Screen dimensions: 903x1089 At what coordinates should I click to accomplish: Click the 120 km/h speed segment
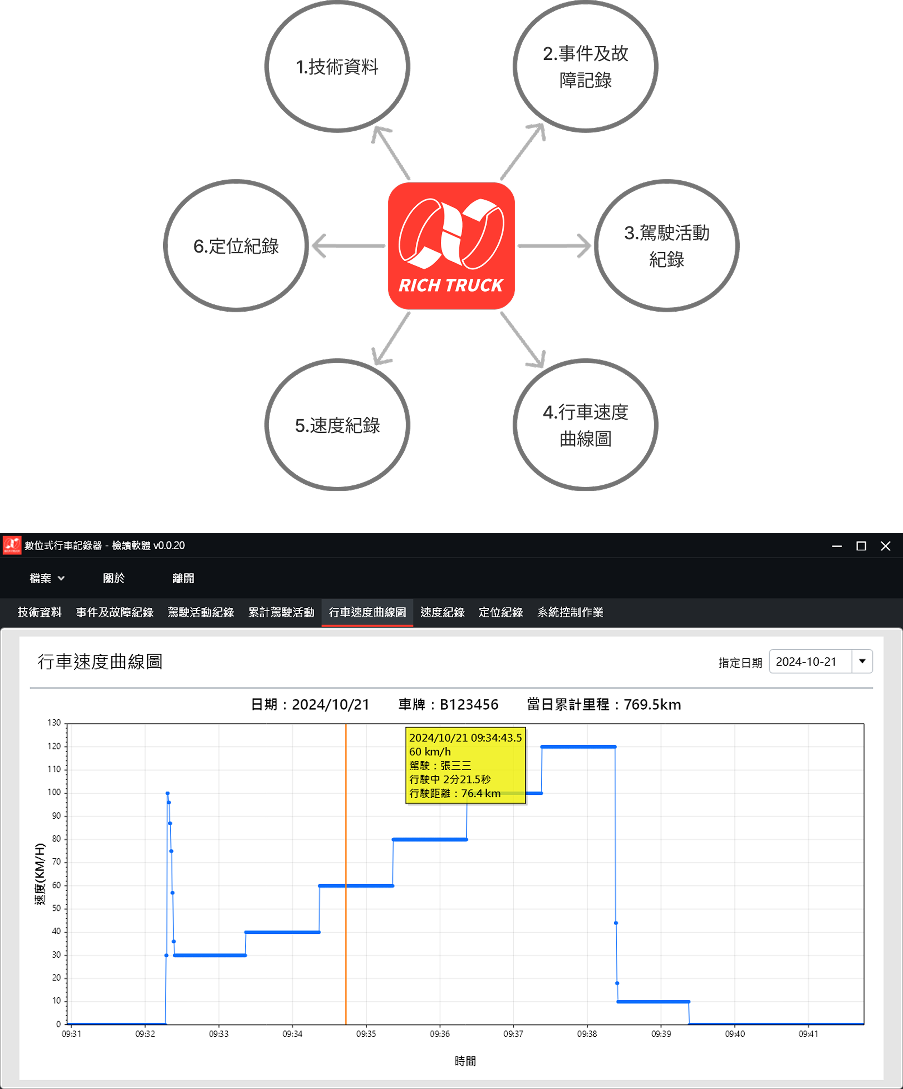[578, 747]
